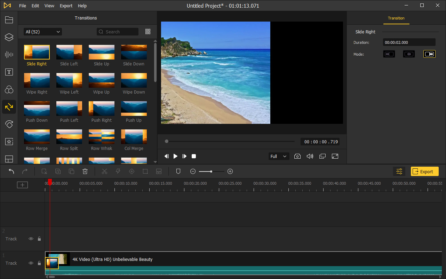Hide Track 2 with eye icon
Screen dimensions: 446x279
pos(31,239)
